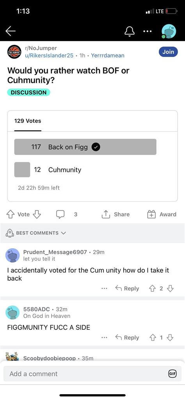Open options menu on Prudent_Message6907's comment
The image size is (185, 400).
pyautogui.click(x=104, y=288)
